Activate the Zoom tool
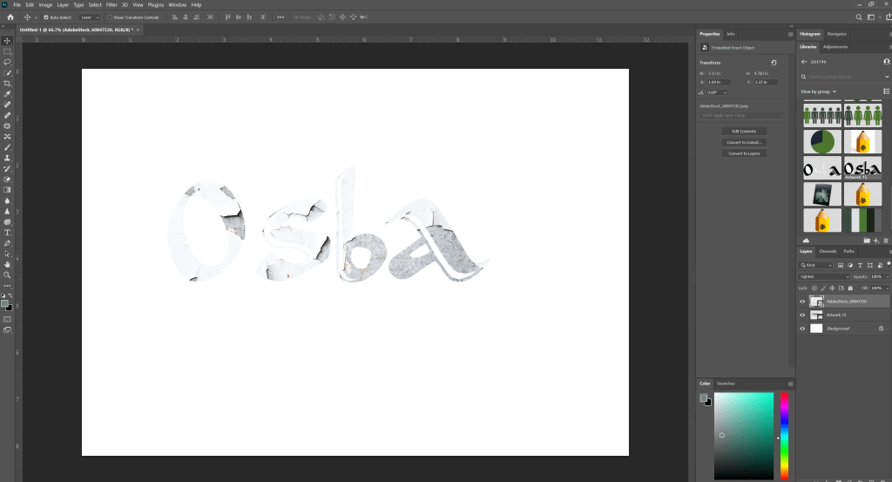The height and width of the screenshot is (482, 892). [7, 275]
